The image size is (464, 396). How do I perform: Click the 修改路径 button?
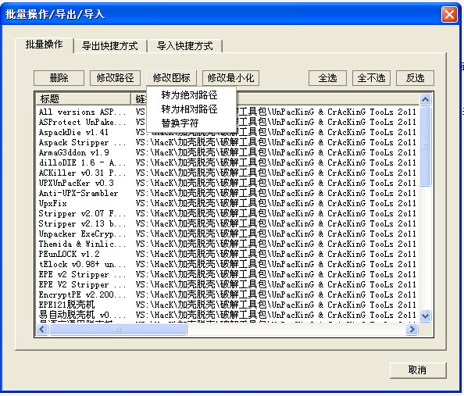[115, 78]
